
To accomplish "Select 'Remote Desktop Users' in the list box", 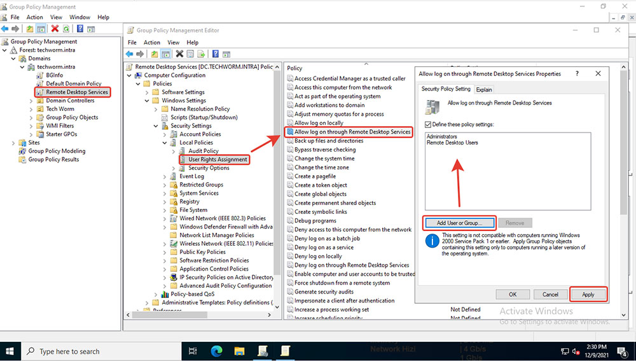I will click(452, 143).
